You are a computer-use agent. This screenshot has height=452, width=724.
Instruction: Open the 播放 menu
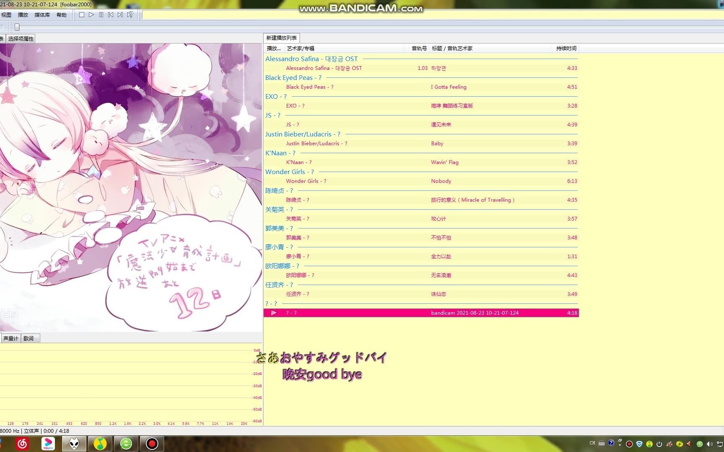click(x=23, y=15)
